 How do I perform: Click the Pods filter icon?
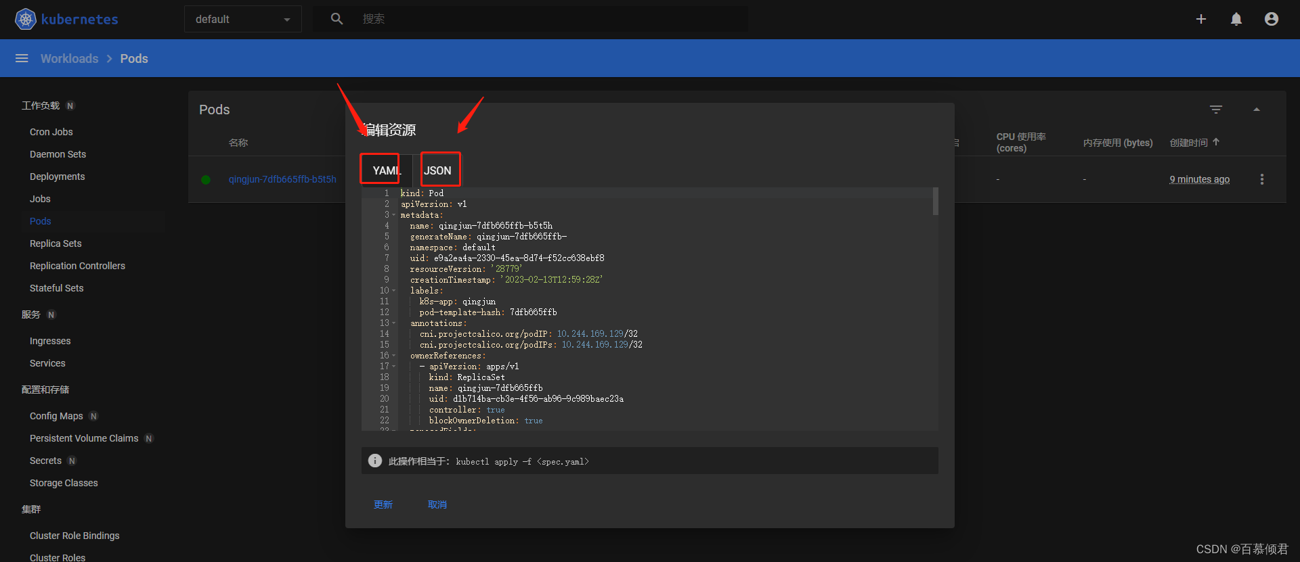[x=1216, y=110]
